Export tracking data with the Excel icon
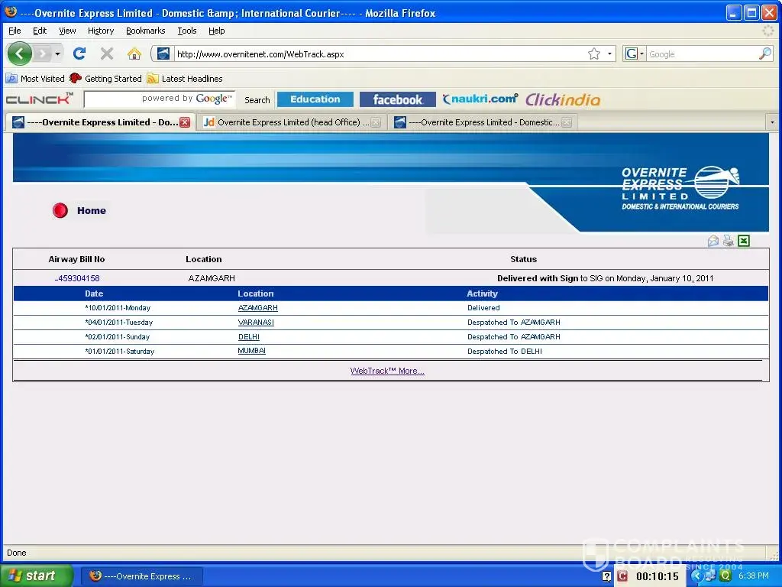782x587 pixels. pyautogui.click(x=744, y=241)
